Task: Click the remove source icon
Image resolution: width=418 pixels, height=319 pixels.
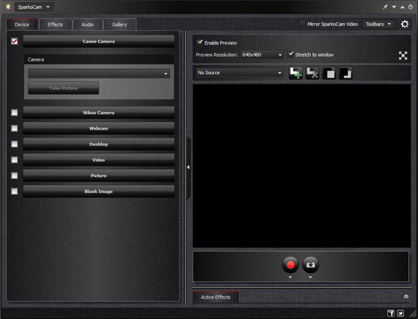Action: (x=313, y=73)
